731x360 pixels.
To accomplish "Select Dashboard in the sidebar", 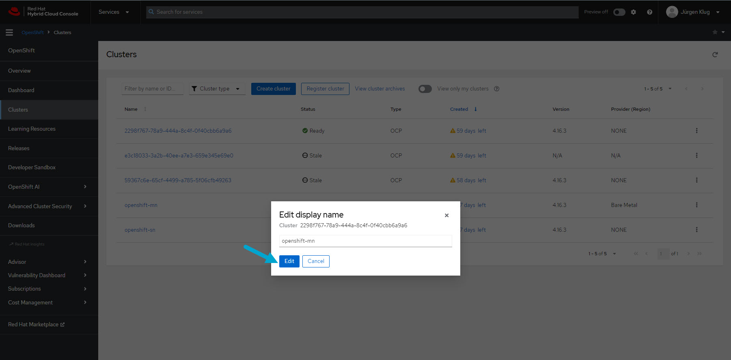I will click(x=21, y=90).
